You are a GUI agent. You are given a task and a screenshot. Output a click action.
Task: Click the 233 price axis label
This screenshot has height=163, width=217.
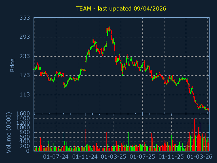25,56
